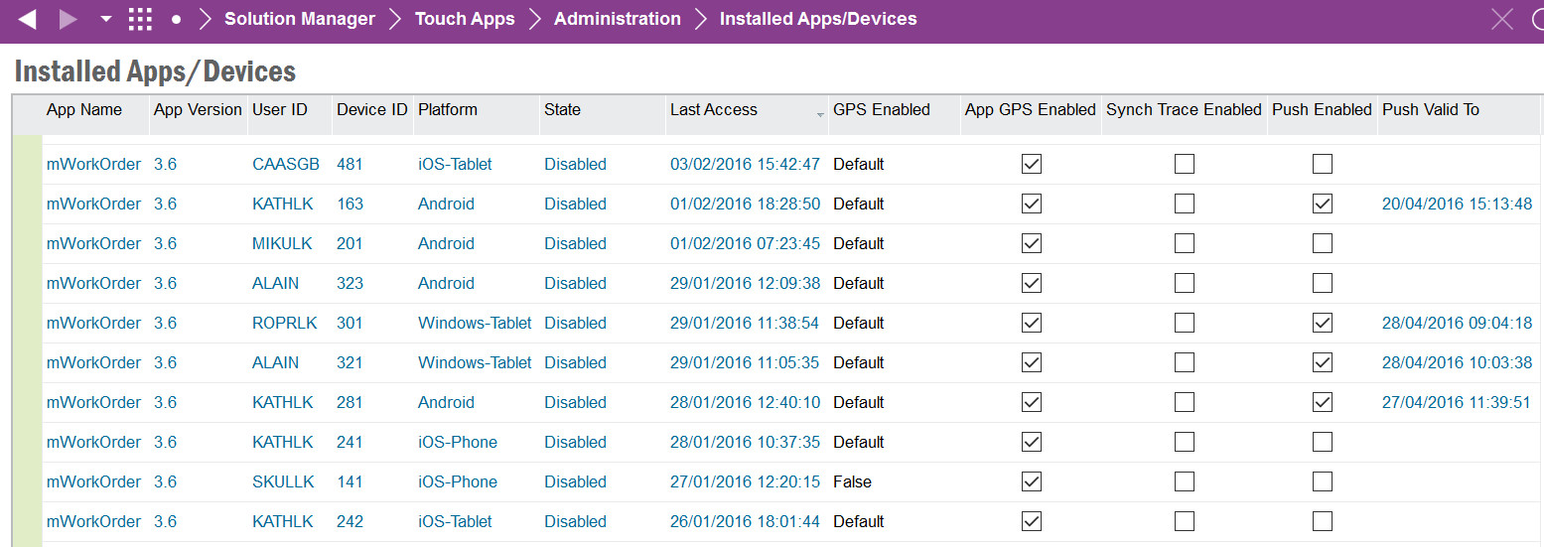
Task: Navigate to Administration breadcrumb
Action: 618,19
